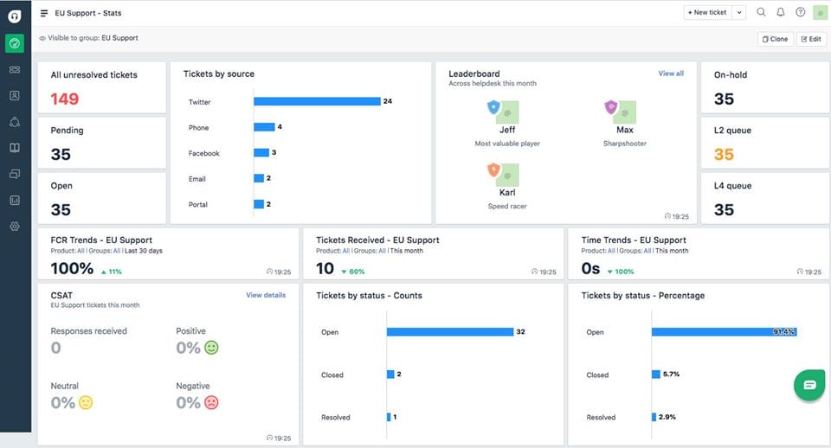Screen dimensions: 831x448
Task: Open the Admin settings gear icon
Action: click(15, 226)
